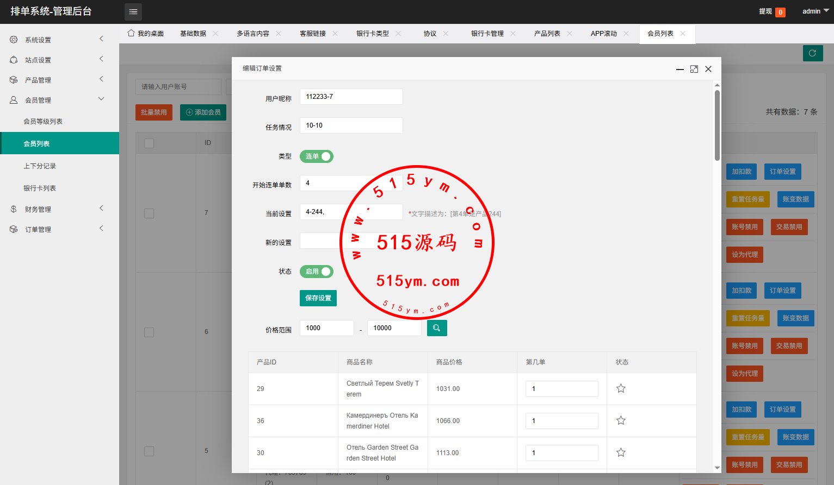The height and width of the screenshot is (485, 834).
Task: Click the hamburger menu icon in header
Action: (133, 11)
